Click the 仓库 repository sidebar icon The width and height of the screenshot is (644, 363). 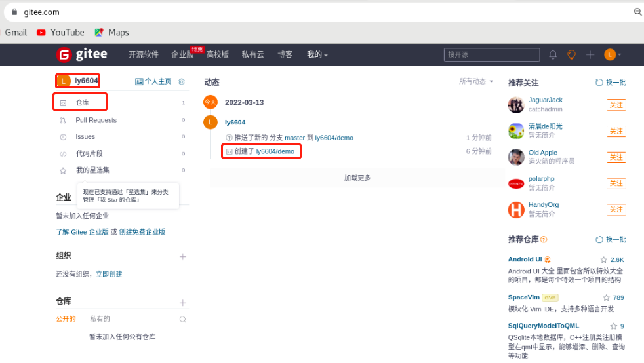pos(63,103)
